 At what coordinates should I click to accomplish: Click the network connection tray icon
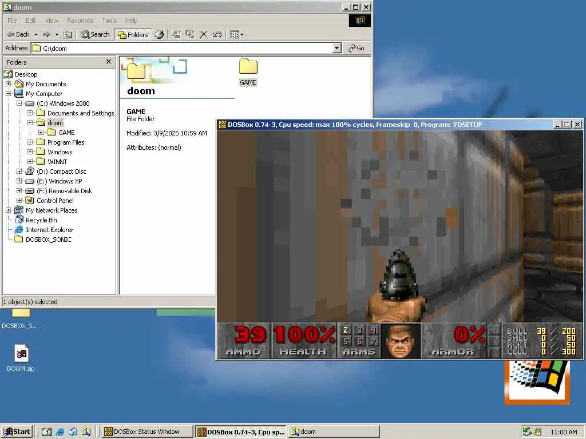pyautogui.click(x=527, y=432)
